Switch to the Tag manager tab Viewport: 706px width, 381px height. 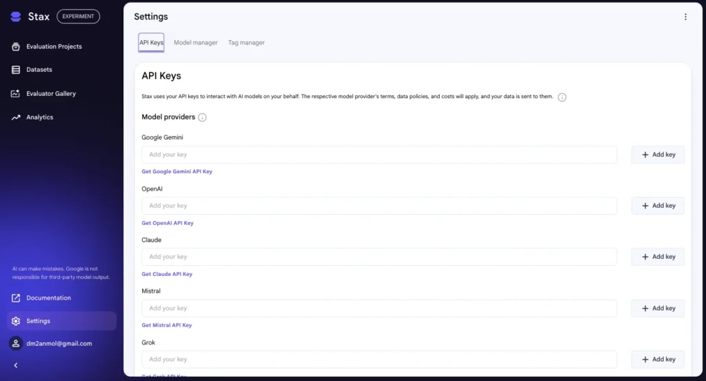[x=246, y=42]
